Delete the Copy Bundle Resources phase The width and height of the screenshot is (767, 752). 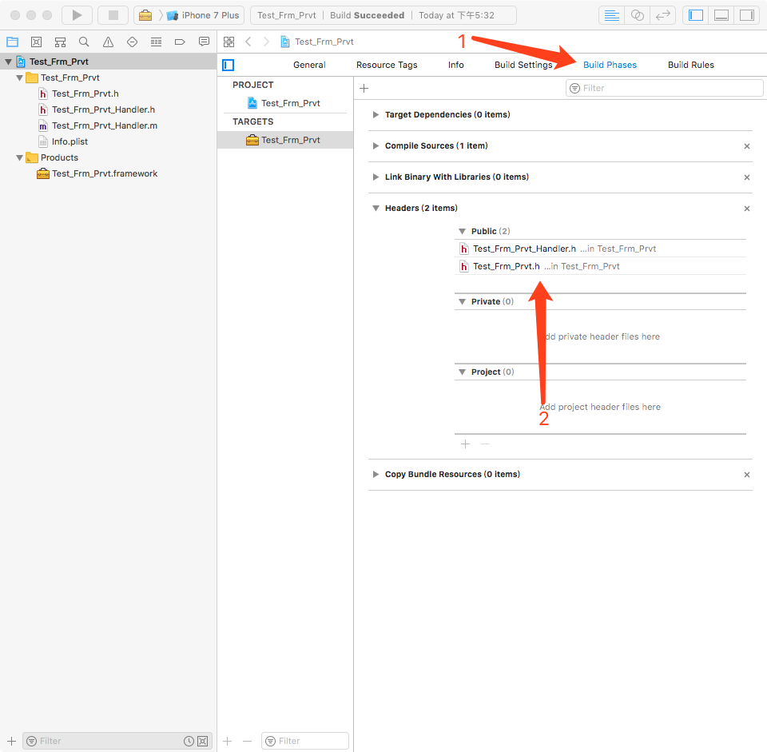pyautogui.click(x=747, y=475)
